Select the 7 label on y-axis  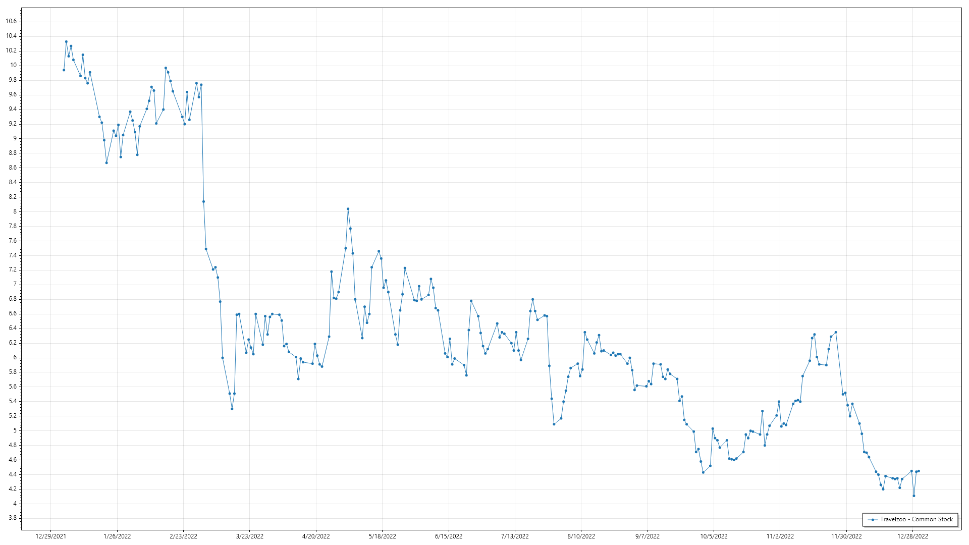(15, 284)
